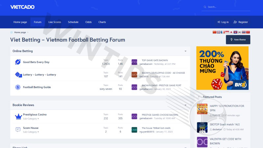Select the Japan flag language option

pos(231,32)
